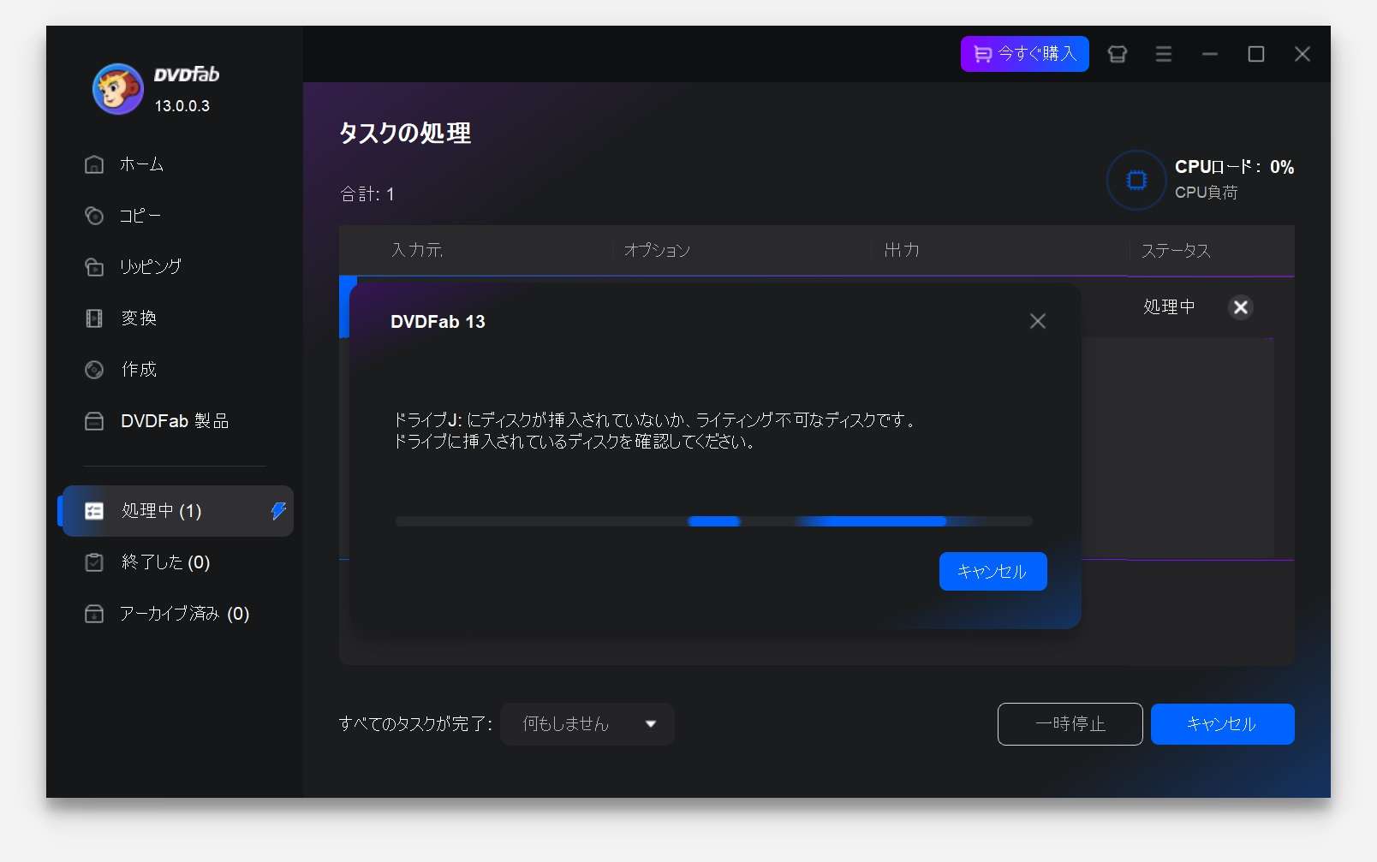Click the タスクの処理 heading
The image size is (1377, 862).
pyautogui.click(x=405, y=133)
